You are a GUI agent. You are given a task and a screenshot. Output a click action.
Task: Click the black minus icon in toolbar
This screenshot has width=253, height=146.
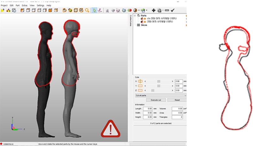pos(167,10)
